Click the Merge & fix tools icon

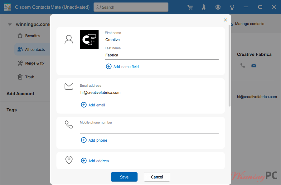pos(20,63)
